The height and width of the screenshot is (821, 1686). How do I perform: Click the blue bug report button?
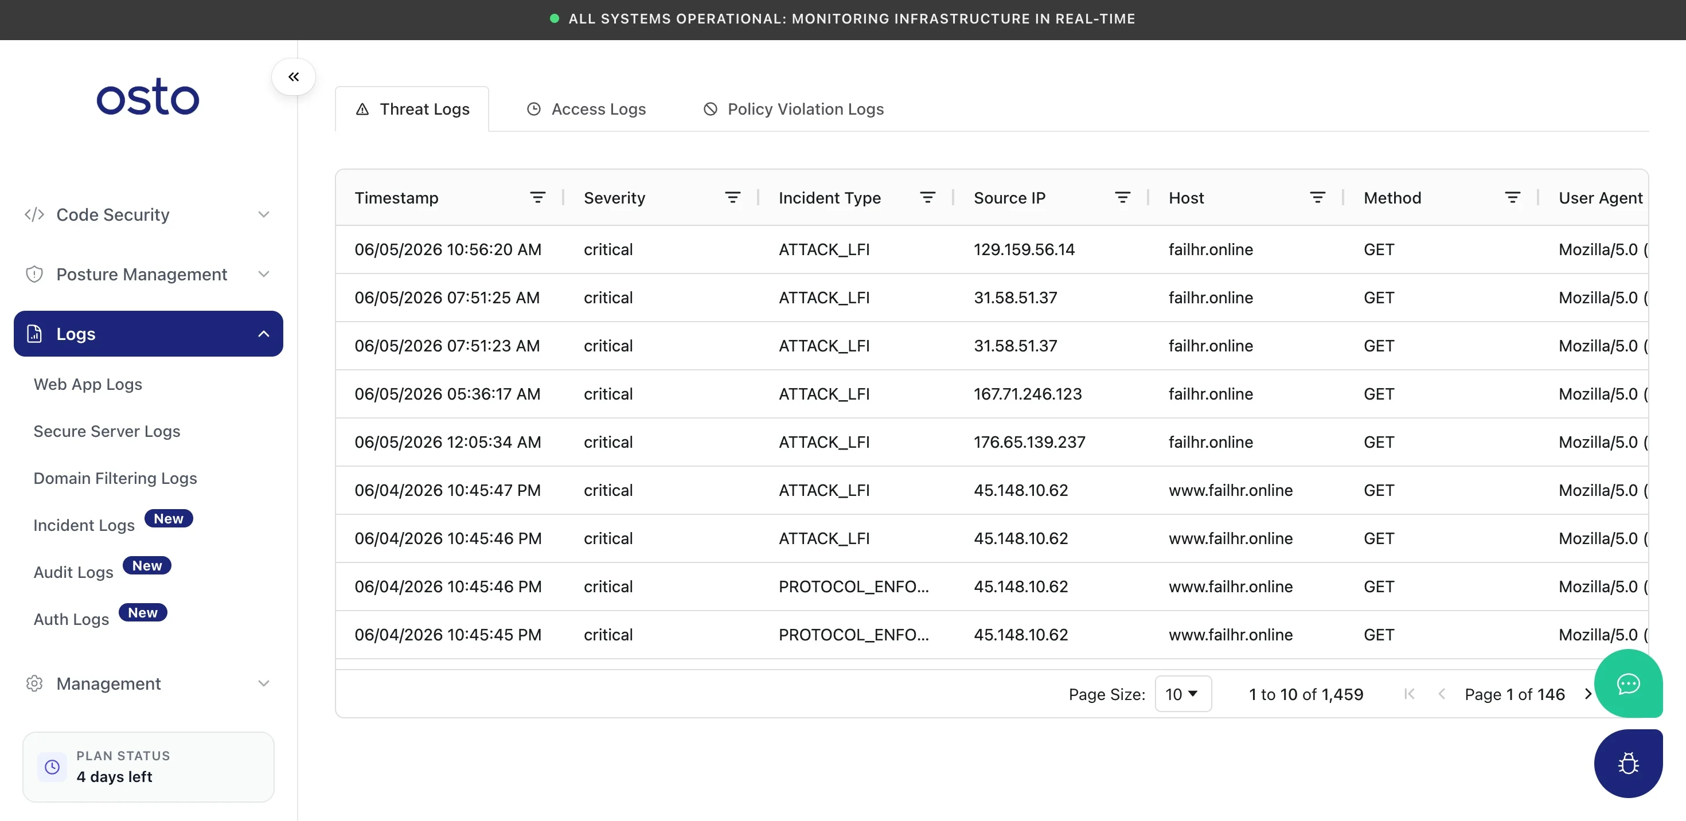tap(1628, 764)
